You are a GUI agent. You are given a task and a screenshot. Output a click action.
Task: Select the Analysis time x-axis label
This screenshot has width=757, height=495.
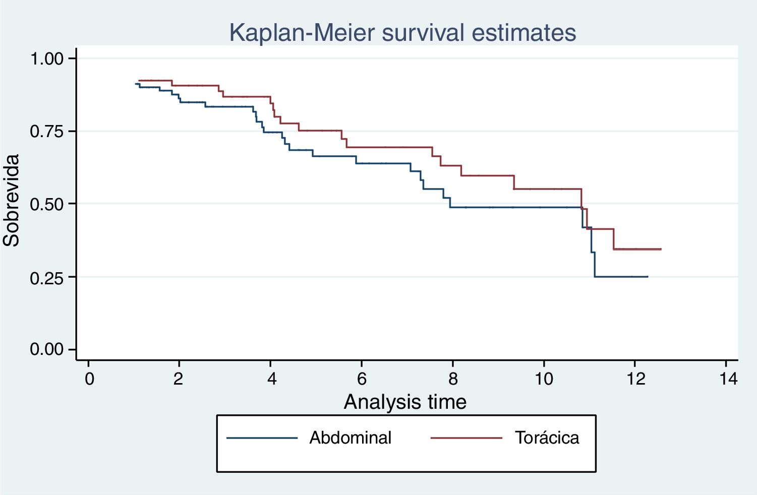405,402
